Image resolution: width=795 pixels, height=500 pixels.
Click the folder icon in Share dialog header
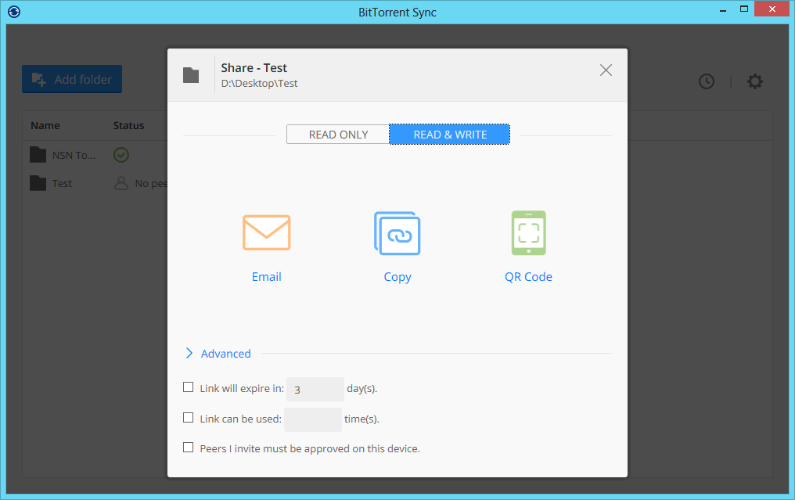click(191, 75)
